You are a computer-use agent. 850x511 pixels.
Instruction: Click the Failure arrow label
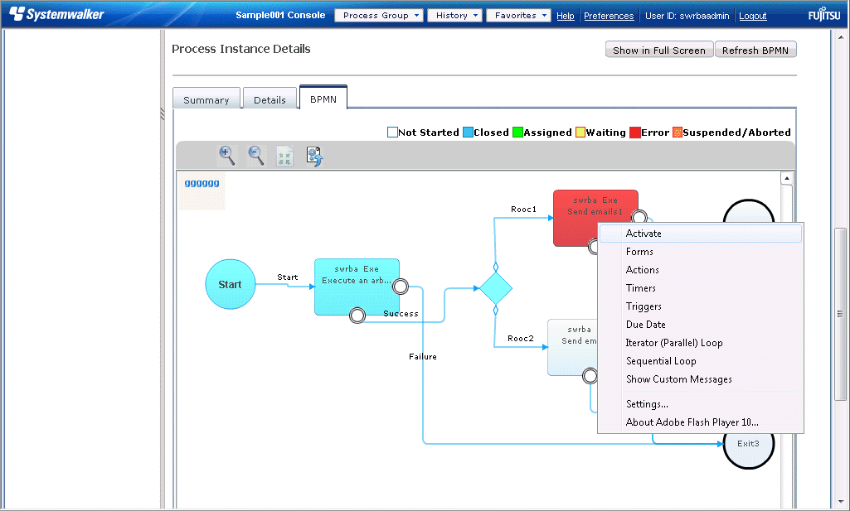[x=423, y=357]
